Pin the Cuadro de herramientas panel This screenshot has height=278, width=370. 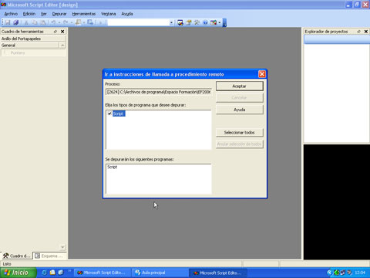[55, 32]
